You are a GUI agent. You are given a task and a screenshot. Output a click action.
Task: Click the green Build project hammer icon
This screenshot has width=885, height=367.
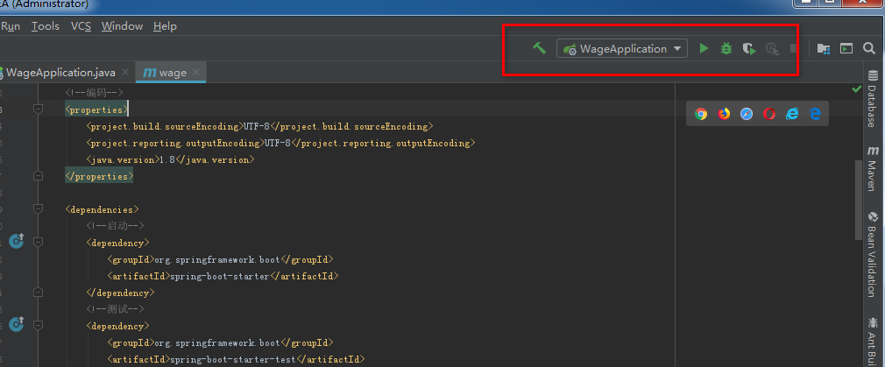click(539, 48)
